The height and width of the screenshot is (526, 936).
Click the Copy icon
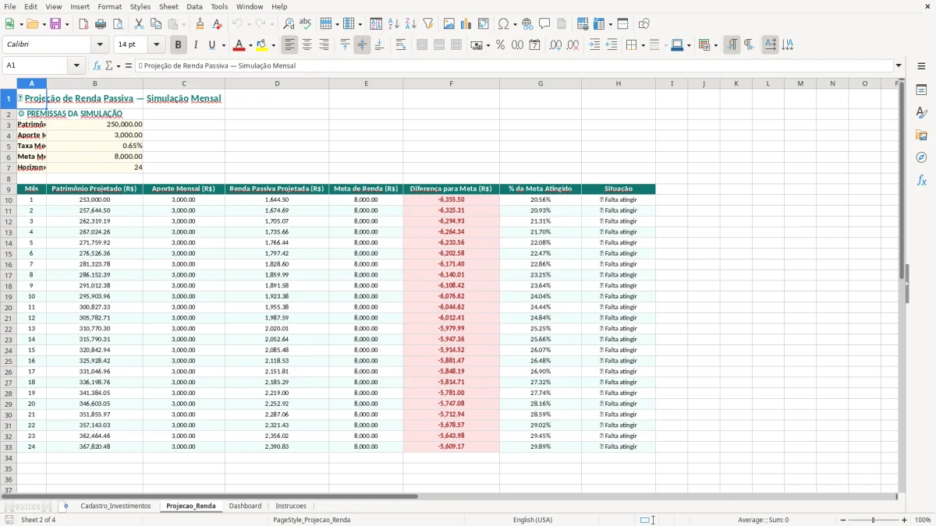click(x=156, y=24)
